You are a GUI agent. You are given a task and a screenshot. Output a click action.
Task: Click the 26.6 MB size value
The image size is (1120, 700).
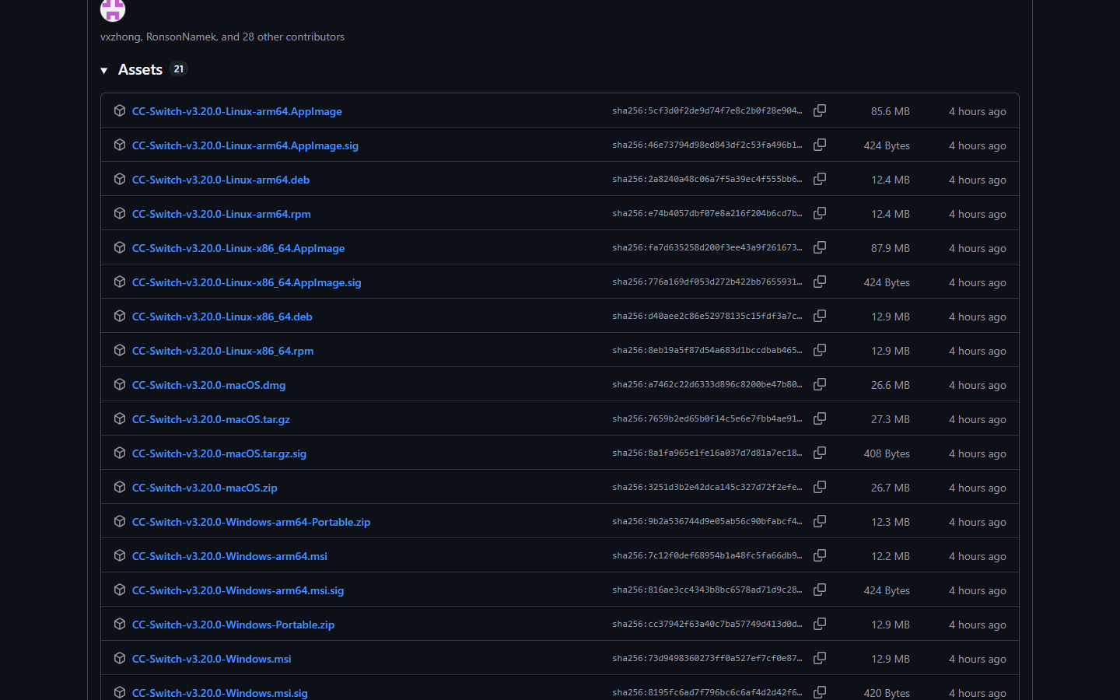(x=891, y=385)
